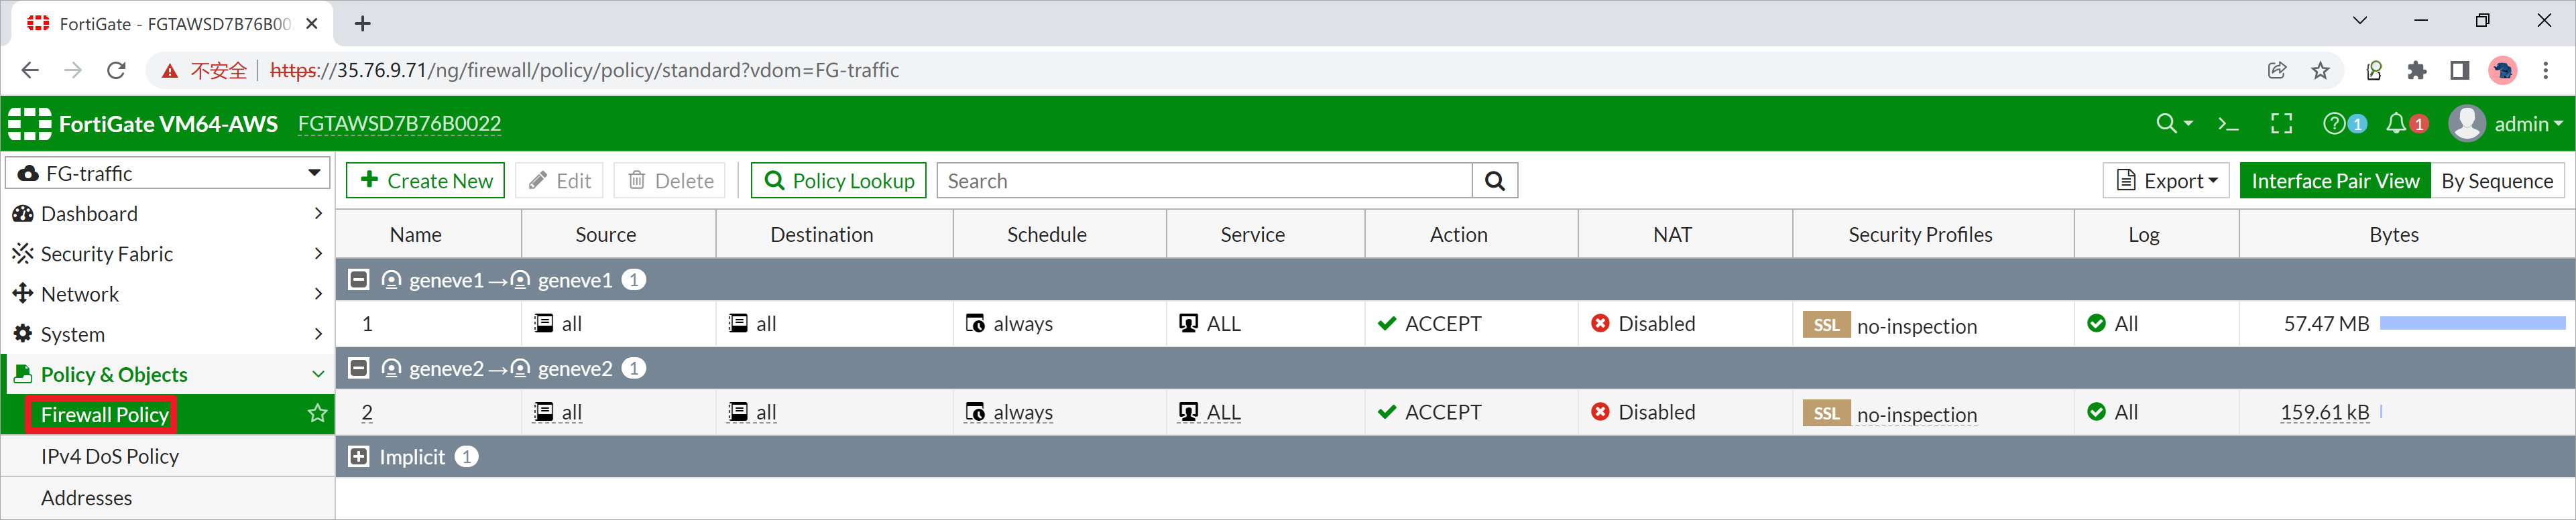Expand the Implicit policy section

pos(358,457)
